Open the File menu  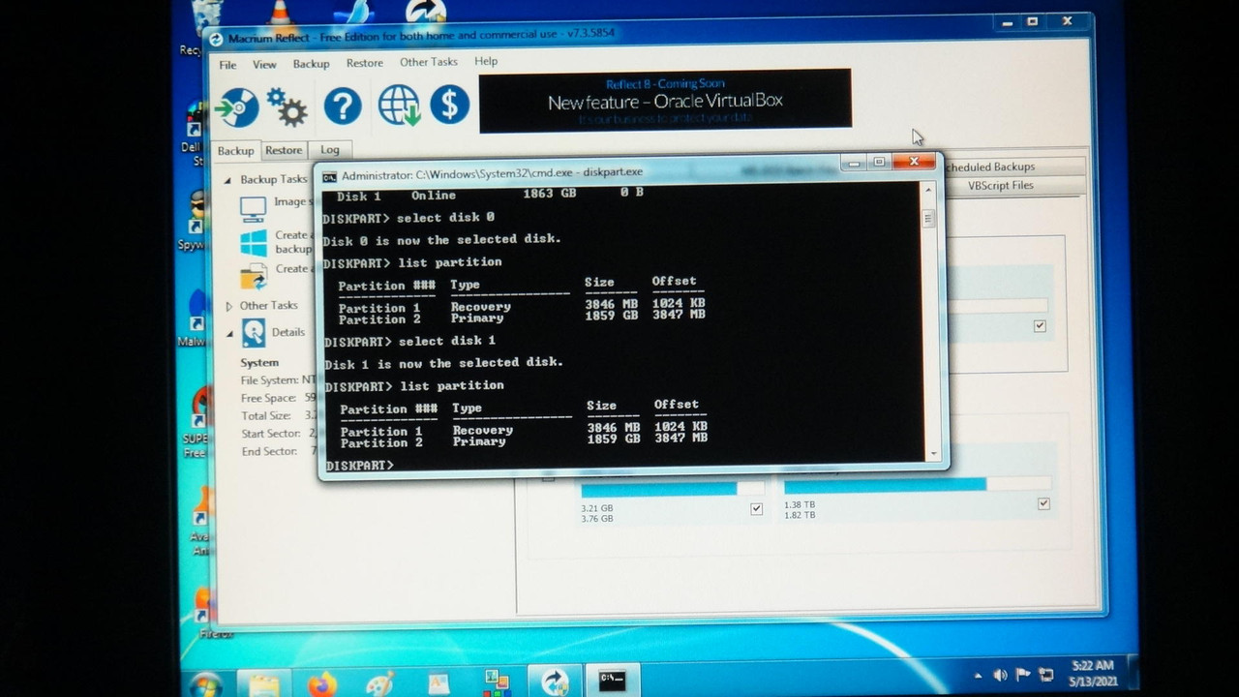(x=227, y=65)
